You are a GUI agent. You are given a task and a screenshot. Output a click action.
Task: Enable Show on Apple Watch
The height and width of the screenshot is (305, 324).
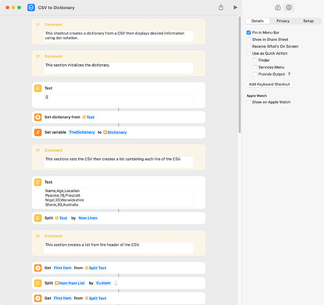[x=249, y=102]
